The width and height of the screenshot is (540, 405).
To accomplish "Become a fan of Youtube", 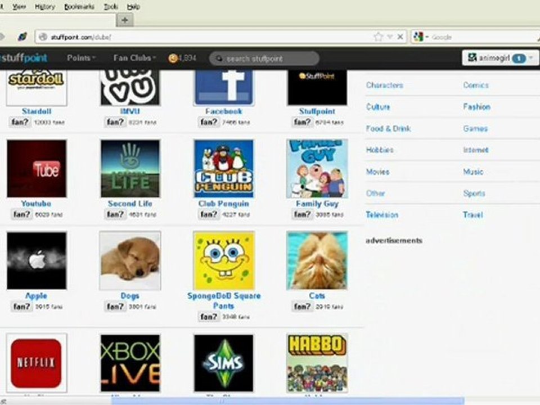I will coord(22,214).
